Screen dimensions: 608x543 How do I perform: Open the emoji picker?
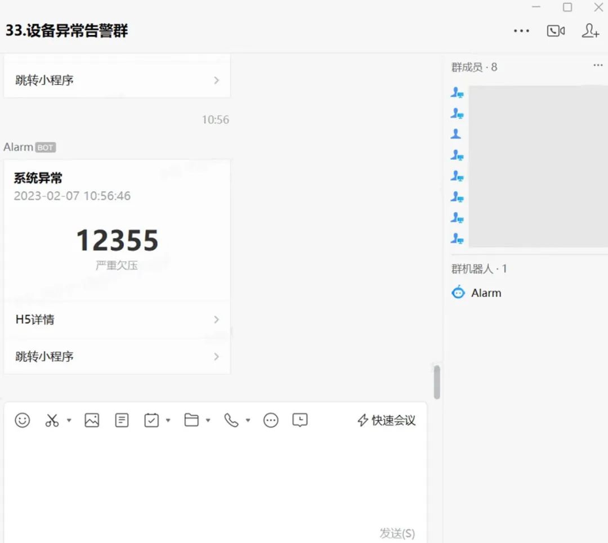tap(23, 420)
